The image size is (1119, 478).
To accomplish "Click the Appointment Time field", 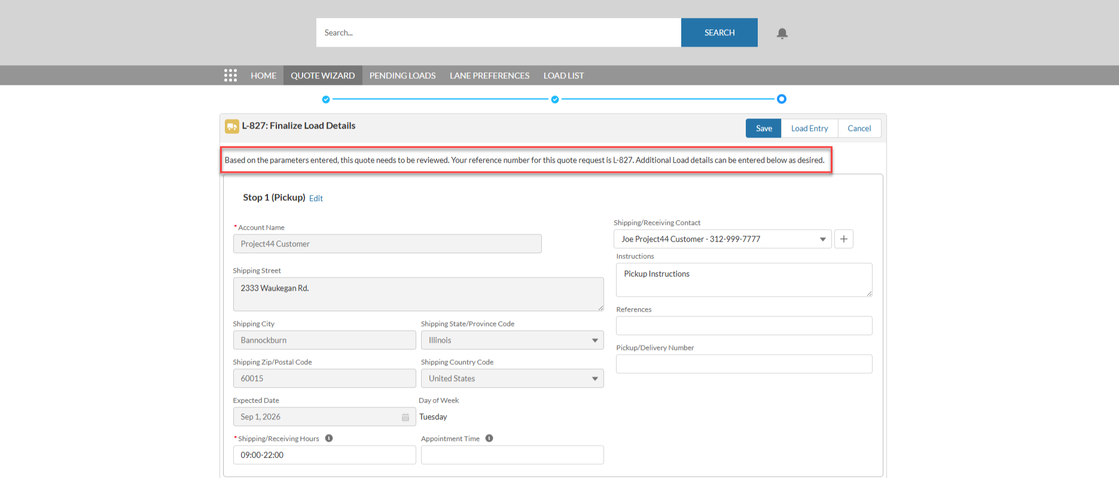I will tap(513, 455).
